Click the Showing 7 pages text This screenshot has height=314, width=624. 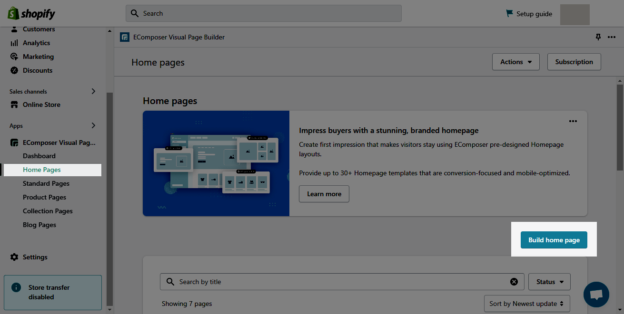(x=187, y=304)
